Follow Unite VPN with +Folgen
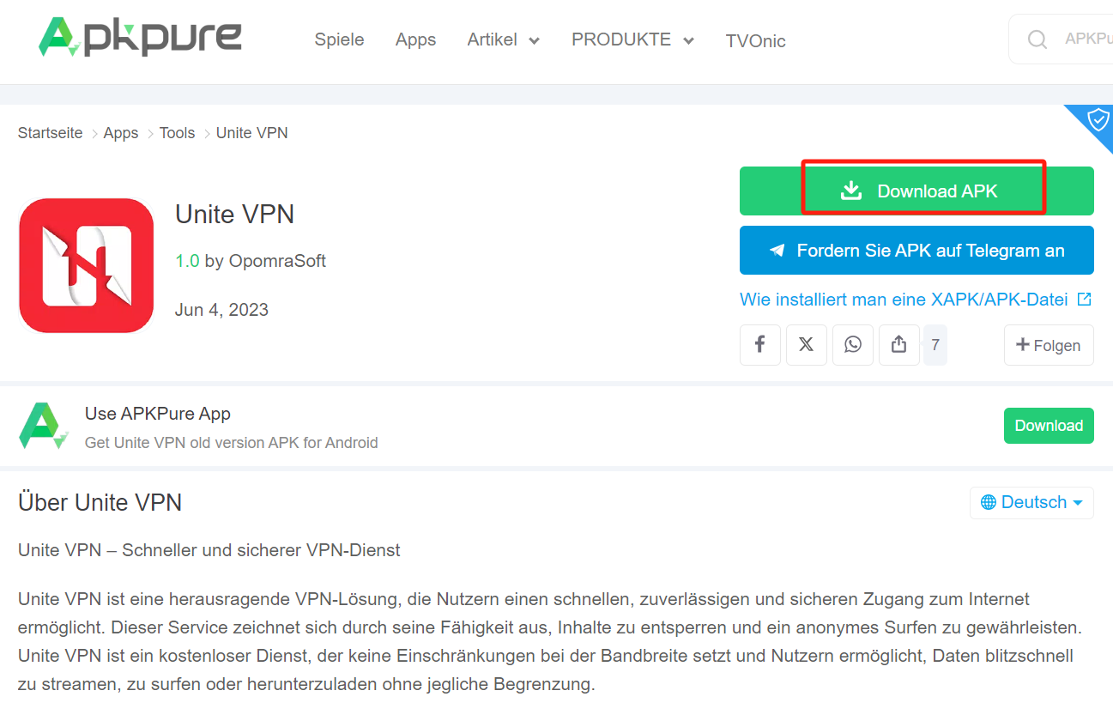Screen dimensions: 1113x727 tap(1049, 344)
